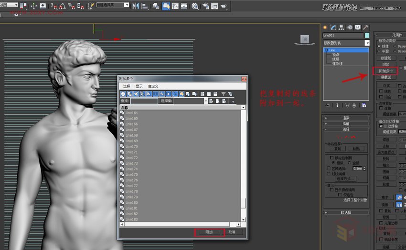The width and height of the screenshot is (406, 250).
Task: Open the layer manager icon
Action: click(156, 6)
